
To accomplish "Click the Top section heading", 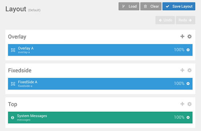I will tap(12, 104).
